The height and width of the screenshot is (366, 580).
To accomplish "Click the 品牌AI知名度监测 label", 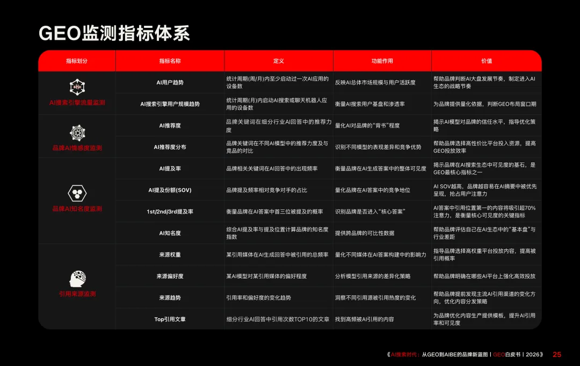I will (x=77, y=209).
